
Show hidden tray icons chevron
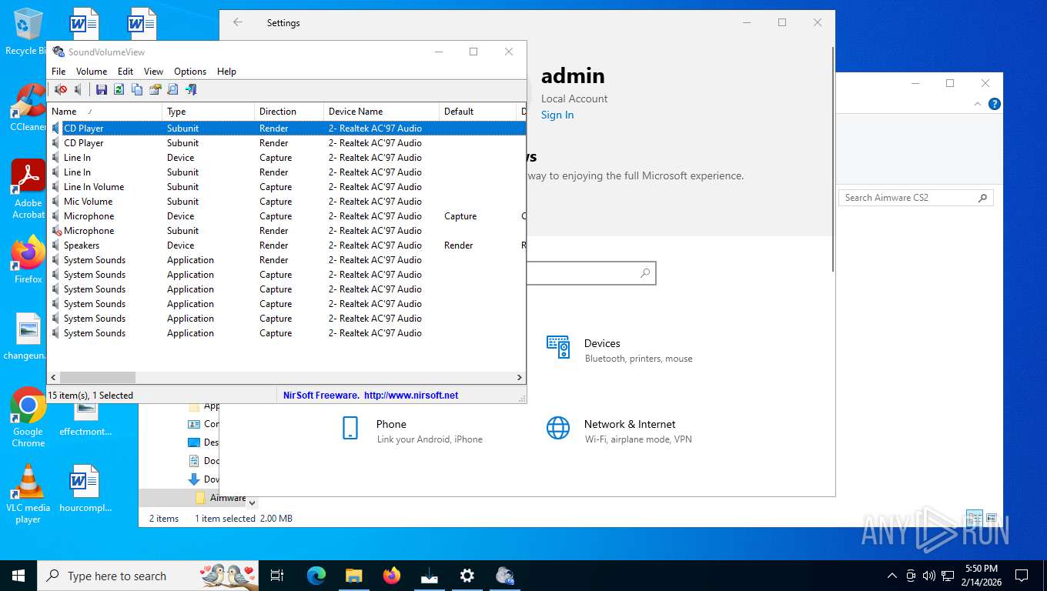tap(892, 576)
